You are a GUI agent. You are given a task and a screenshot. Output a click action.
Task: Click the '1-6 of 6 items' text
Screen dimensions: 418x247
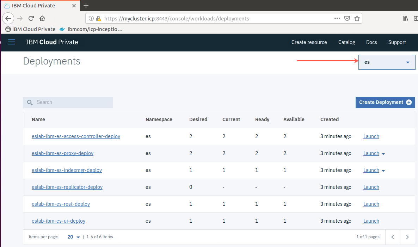point(100,237)
